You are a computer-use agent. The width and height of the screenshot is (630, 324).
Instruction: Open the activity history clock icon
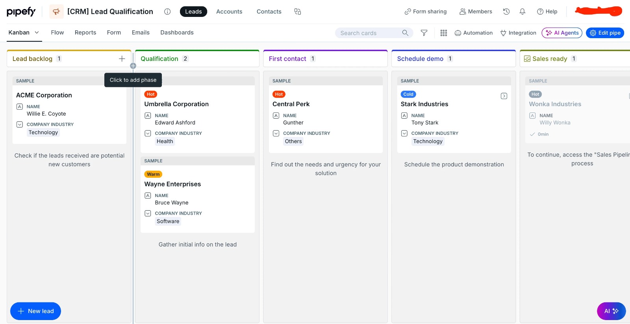(x=506, y=12)
